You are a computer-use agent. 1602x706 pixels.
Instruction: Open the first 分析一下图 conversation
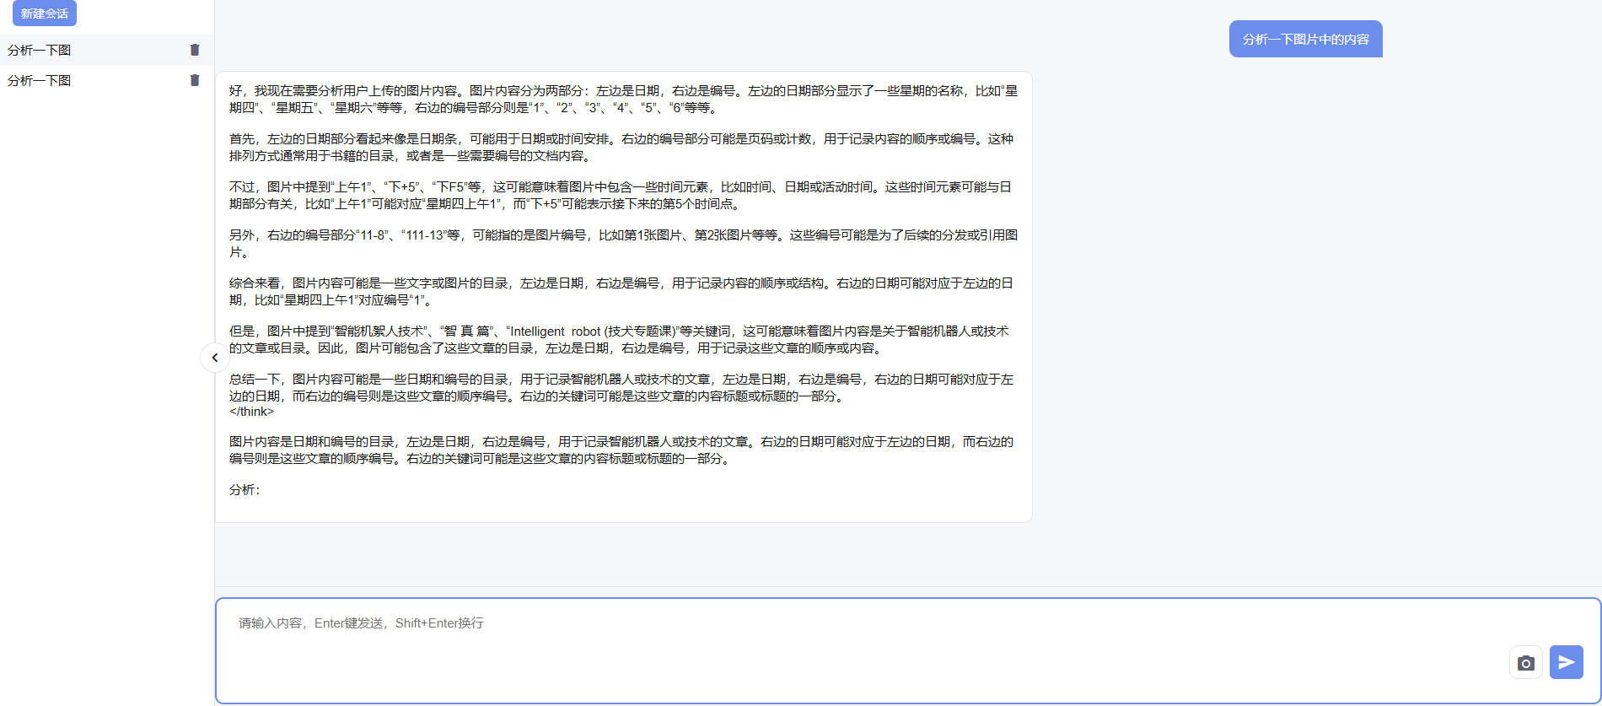[x=40, y=50]
